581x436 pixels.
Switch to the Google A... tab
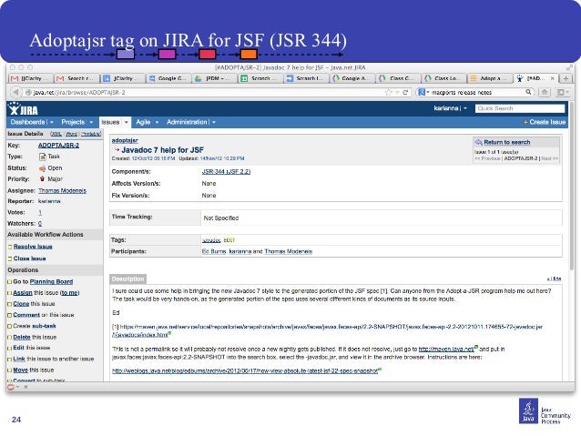352,78
